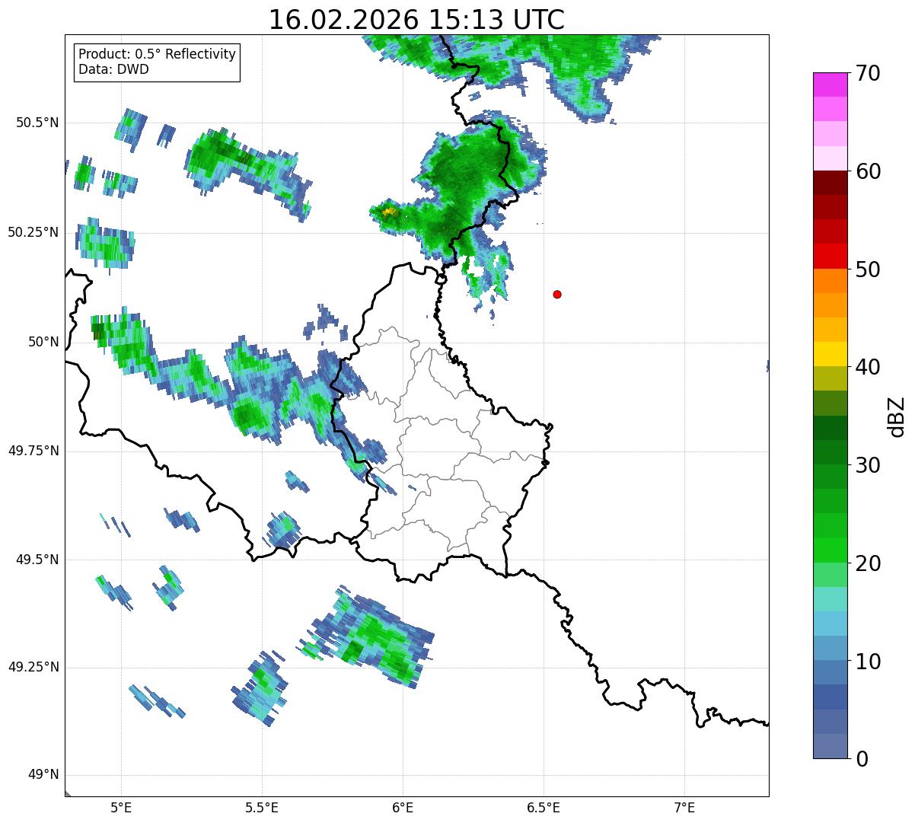Click the turquoise swatch near 16 dBZ

(830, 599)
